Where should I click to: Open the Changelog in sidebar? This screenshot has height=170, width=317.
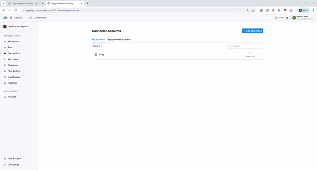pos(13,165)
